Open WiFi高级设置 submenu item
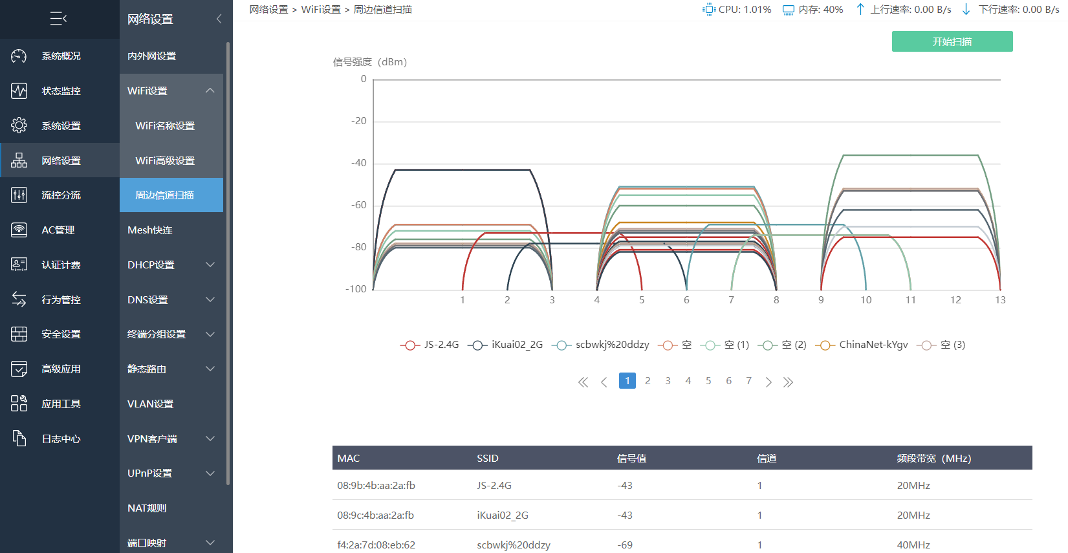 pos(171,160)
